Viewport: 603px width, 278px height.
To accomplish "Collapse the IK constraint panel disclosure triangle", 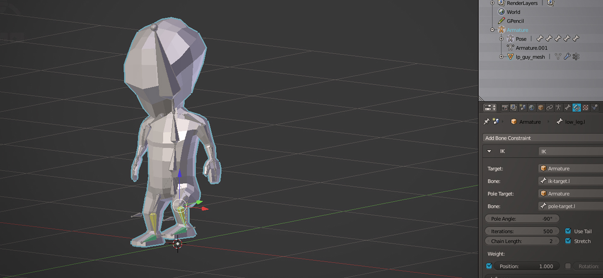I will (x=489, y=151).
